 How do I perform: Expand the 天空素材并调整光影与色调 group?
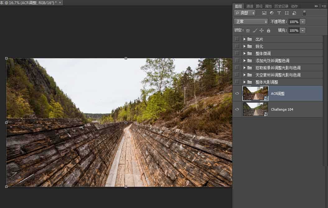click(244, 75)
